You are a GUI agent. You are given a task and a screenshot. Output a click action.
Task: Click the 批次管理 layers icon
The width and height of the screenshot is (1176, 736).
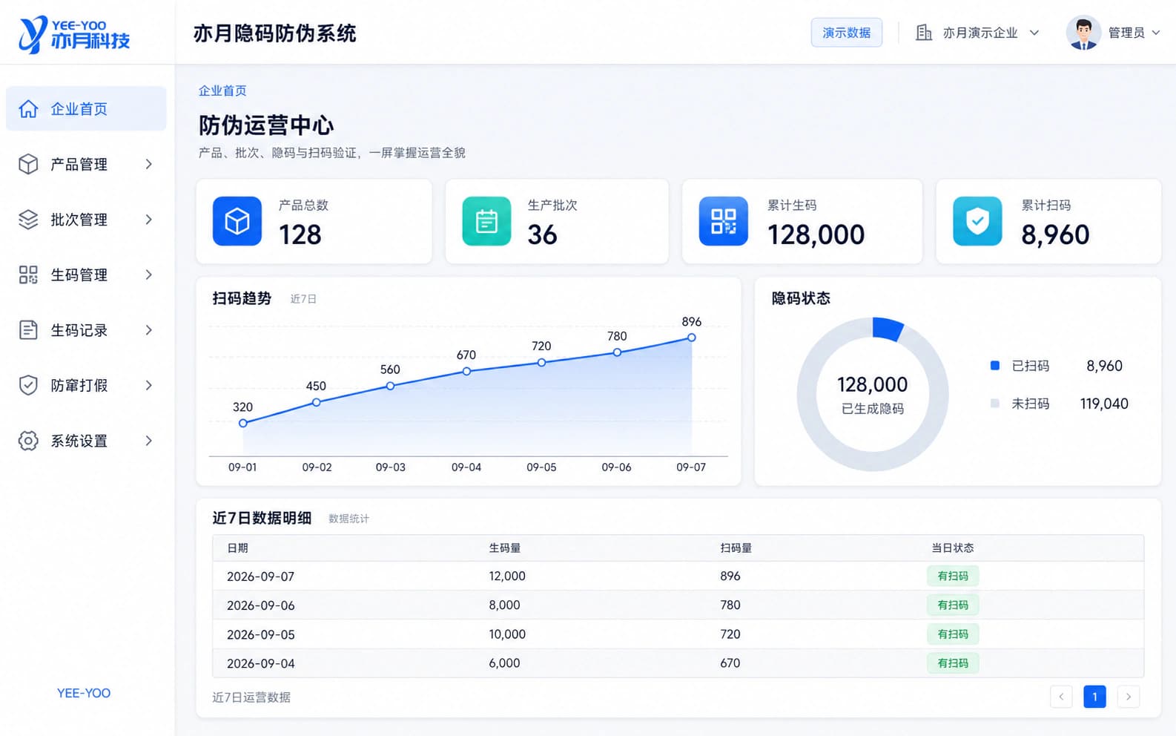(28, 220)
